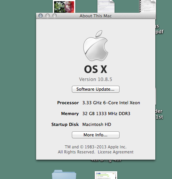Image resolution: width=172 pixels, height=179 pixels.
Task: Select the spiral-bound document icon on the desktop
Action: (148, 6)
